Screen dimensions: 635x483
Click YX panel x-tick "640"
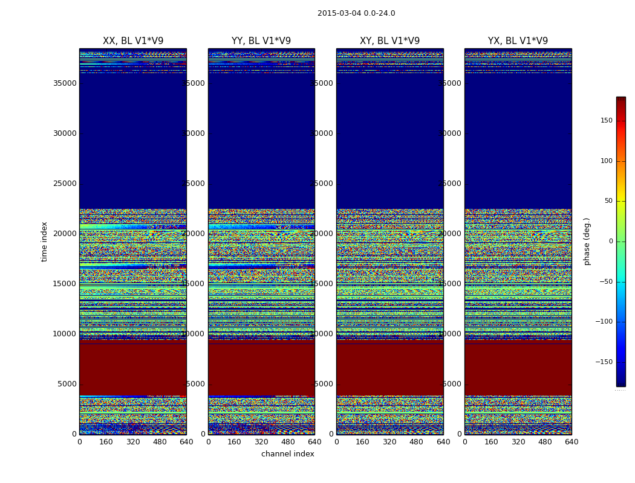tap(571, 442)
